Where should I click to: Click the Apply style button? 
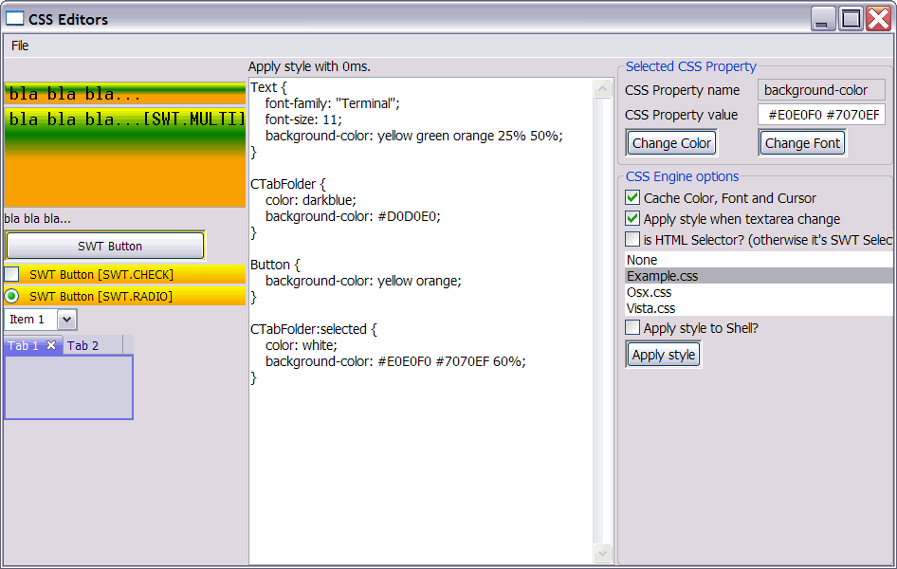pyautogui.click(x=664, y=355)
